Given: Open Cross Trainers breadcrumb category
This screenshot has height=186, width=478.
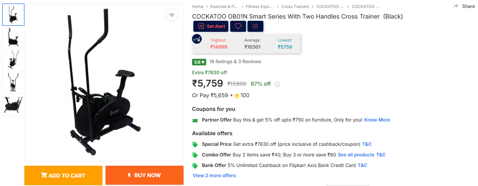Looking at the screenshot, I should pos(295,7).
